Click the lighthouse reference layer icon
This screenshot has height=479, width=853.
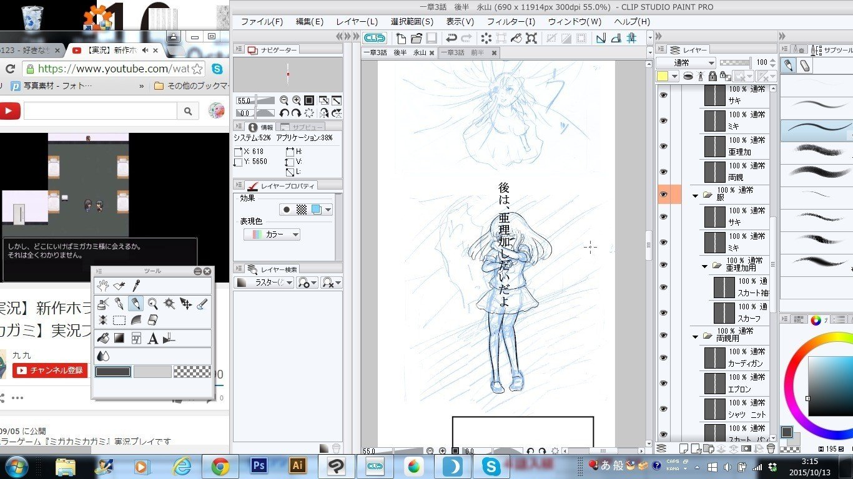click(x=700, y=76)
